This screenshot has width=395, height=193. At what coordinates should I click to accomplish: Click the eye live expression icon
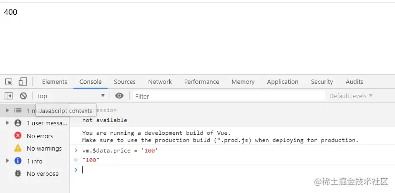click(120, 96)
